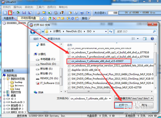Click the Change view icon
This screenshot has width=161, height=118.
click(x=133, y=39)
